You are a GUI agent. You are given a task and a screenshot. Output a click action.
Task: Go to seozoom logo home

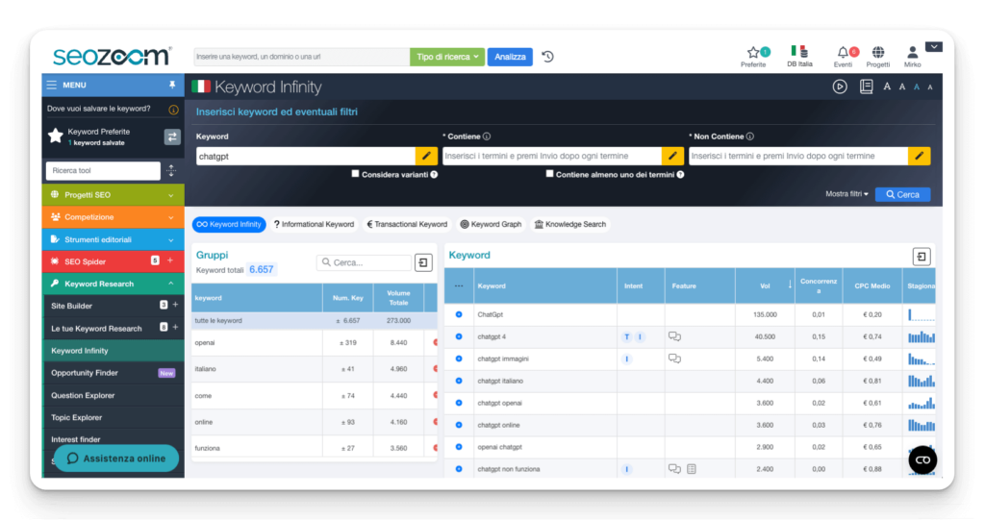(112, 56)
